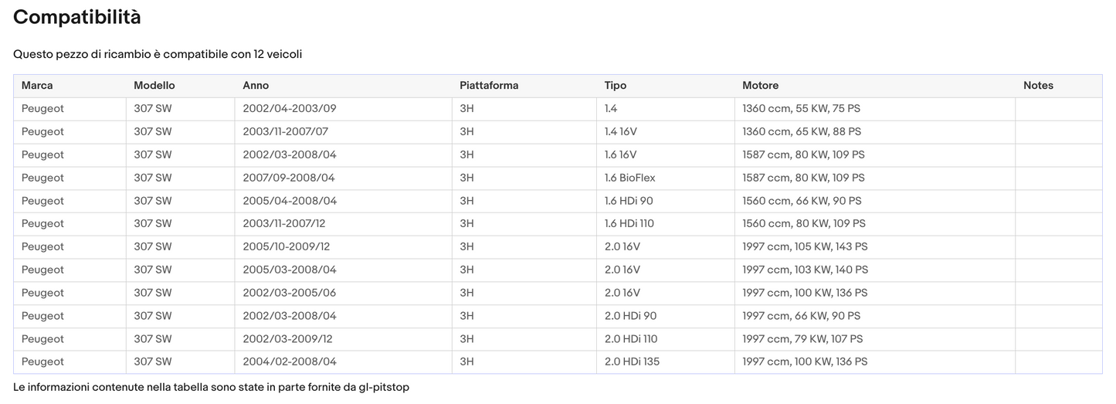Screen dimensions: 1116x404
Task: Click the Motore column header
Action: 760,86
